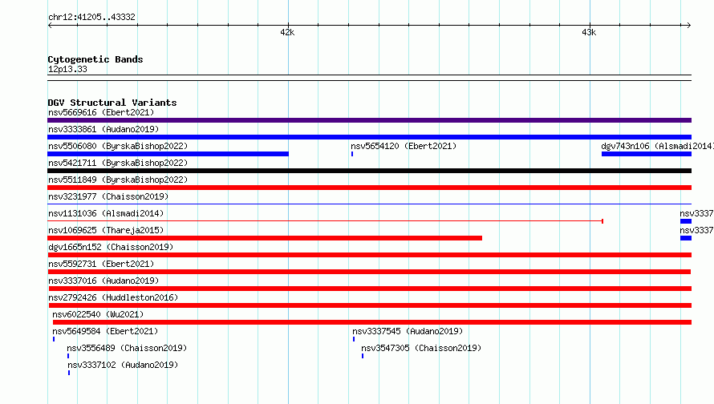This screenshot has height=404, width=714.
Task: Select the red bar under nsv1069625
Action: [265, 238]
